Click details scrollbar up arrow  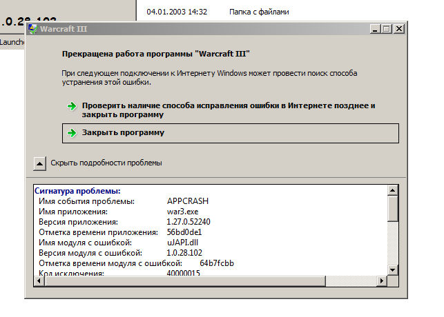click(x=392, y=190)
